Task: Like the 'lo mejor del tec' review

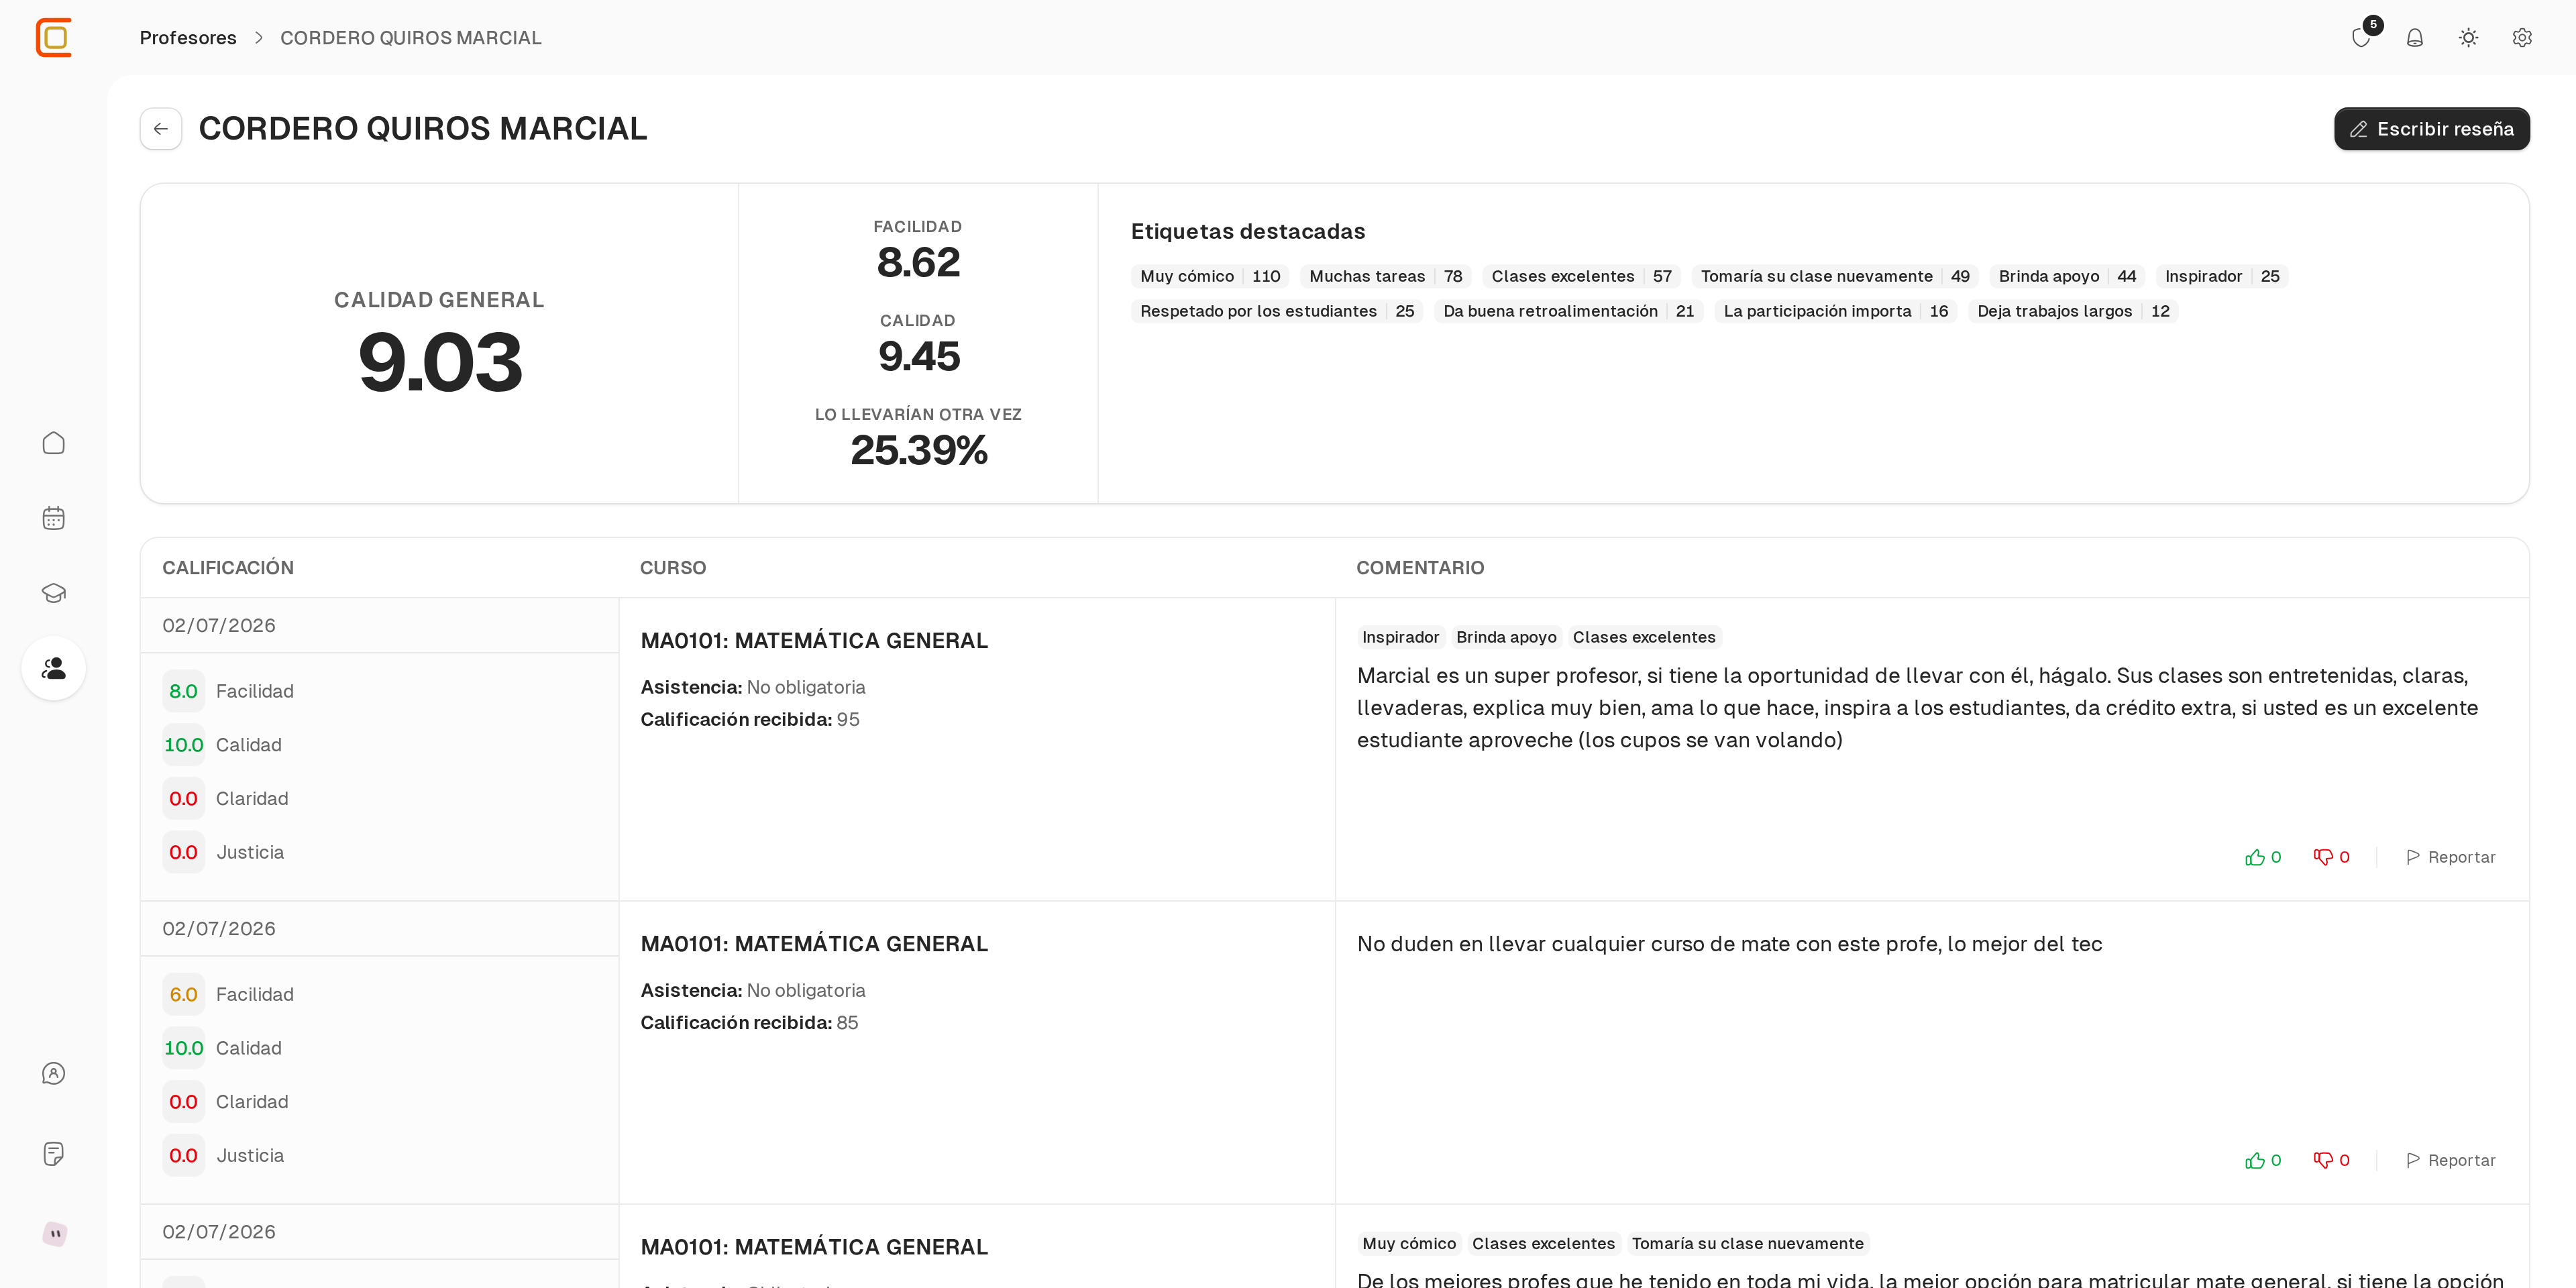Action: pyautogui.click(x=2263, y=1160)
